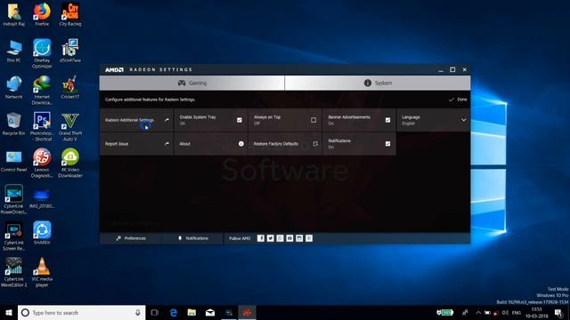Screen dimensions: 570x320
Task: Select Indrajit Raj folder on desktop
Action: pyautogui.click(x=14, y=14)
